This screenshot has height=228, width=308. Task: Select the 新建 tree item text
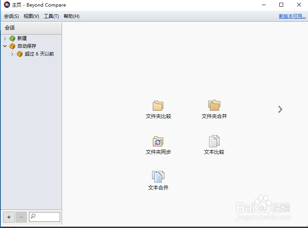pyautogui.click(x=22, y=38)
